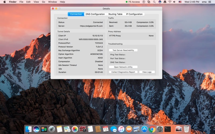Launch Google Chrome from the dock
This screenshot has width=215, height=134.
click(152, 129)
